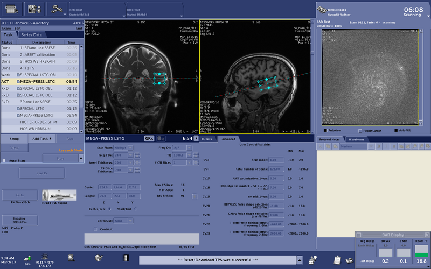Open the clipboard notes icon in status bar
431x269 pixels.
point(338,260)
